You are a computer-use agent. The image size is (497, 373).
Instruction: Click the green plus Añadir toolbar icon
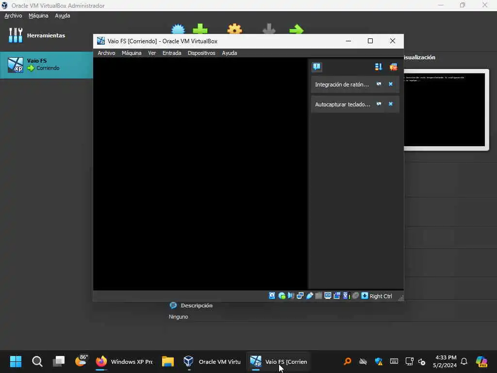pyautogui.click(x=200, y=29)
